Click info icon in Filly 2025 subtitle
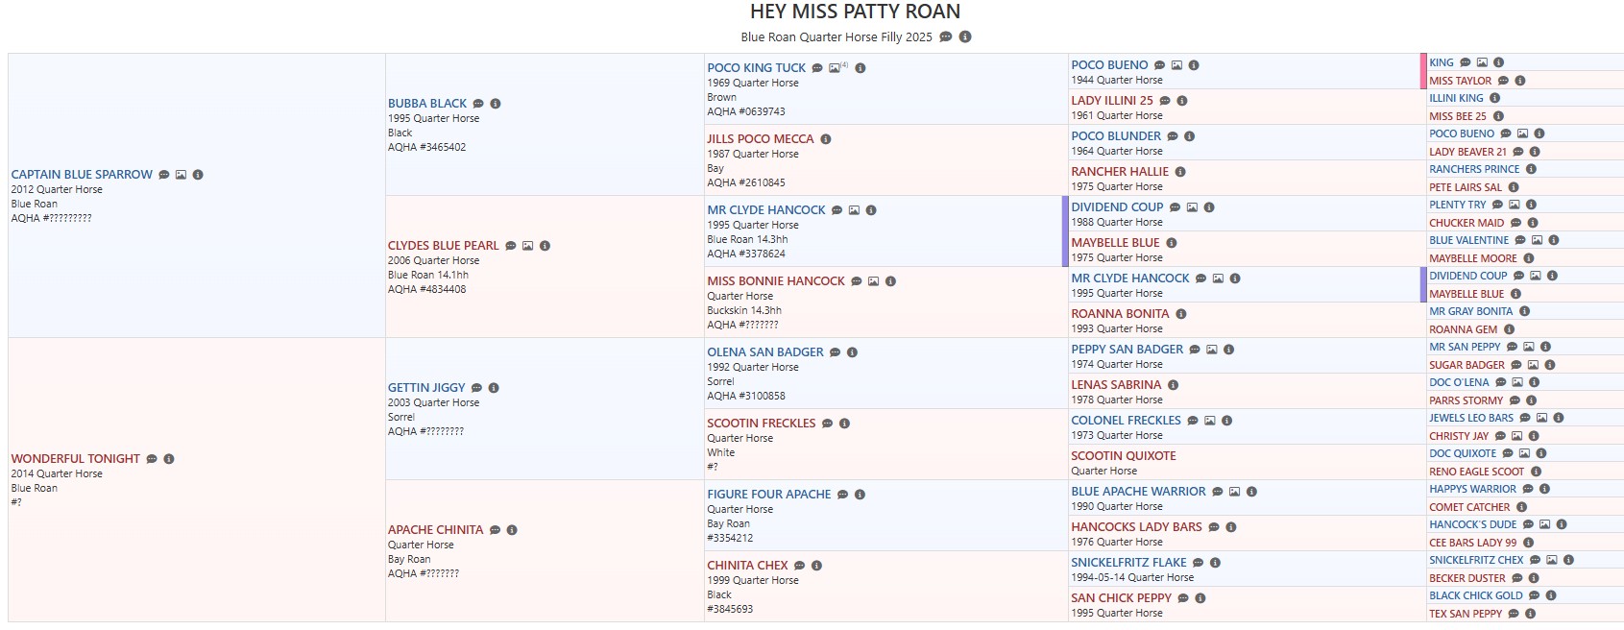1624x630 pixels. click(x=965, y=37)
